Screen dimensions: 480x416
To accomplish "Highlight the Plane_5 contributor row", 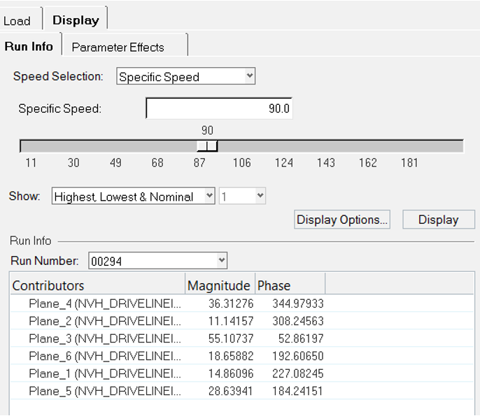I will click(105, 391).
